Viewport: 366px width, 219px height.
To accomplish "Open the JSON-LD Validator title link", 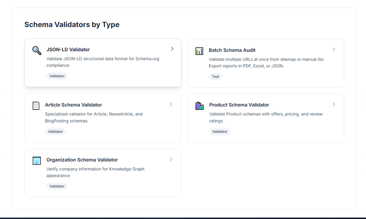I will pyautogui.click(x=68, y=49).
